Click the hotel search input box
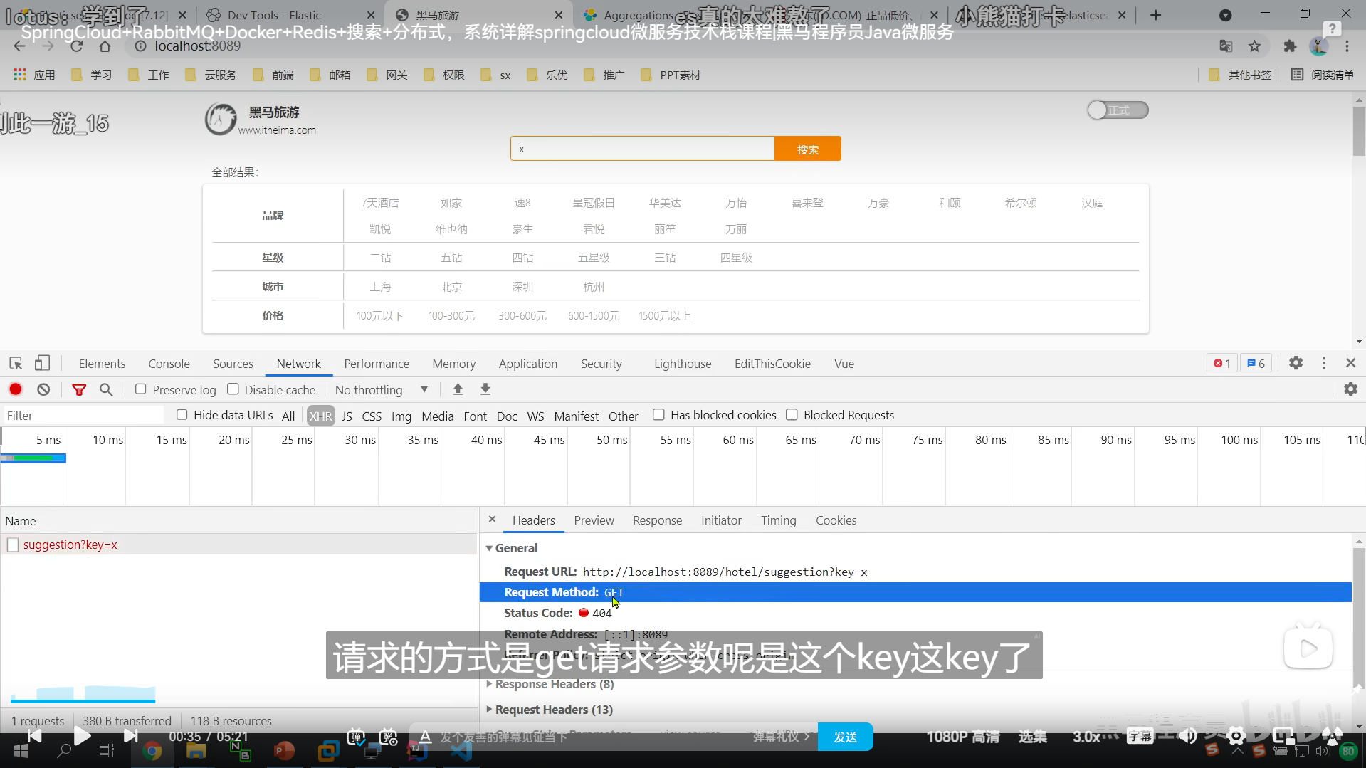Screen dimensions: 1366x768 coord(642,149)
